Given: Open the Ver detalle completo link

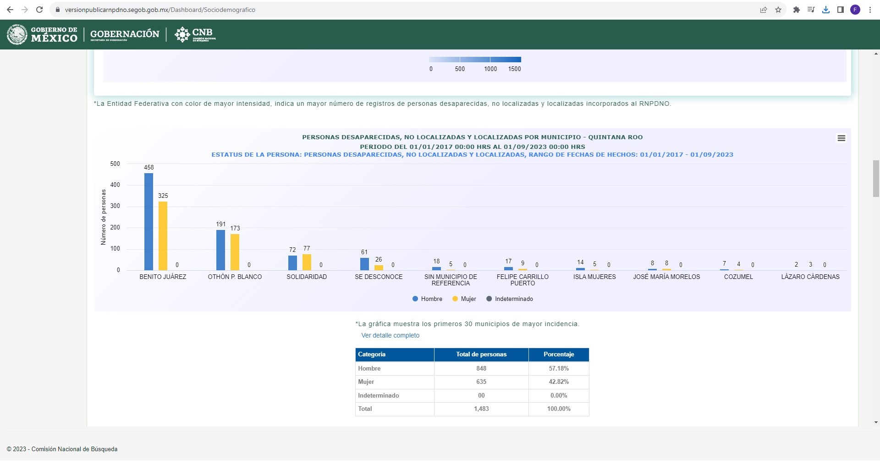Looking at the screenshot, I should (x=390, y=335).
